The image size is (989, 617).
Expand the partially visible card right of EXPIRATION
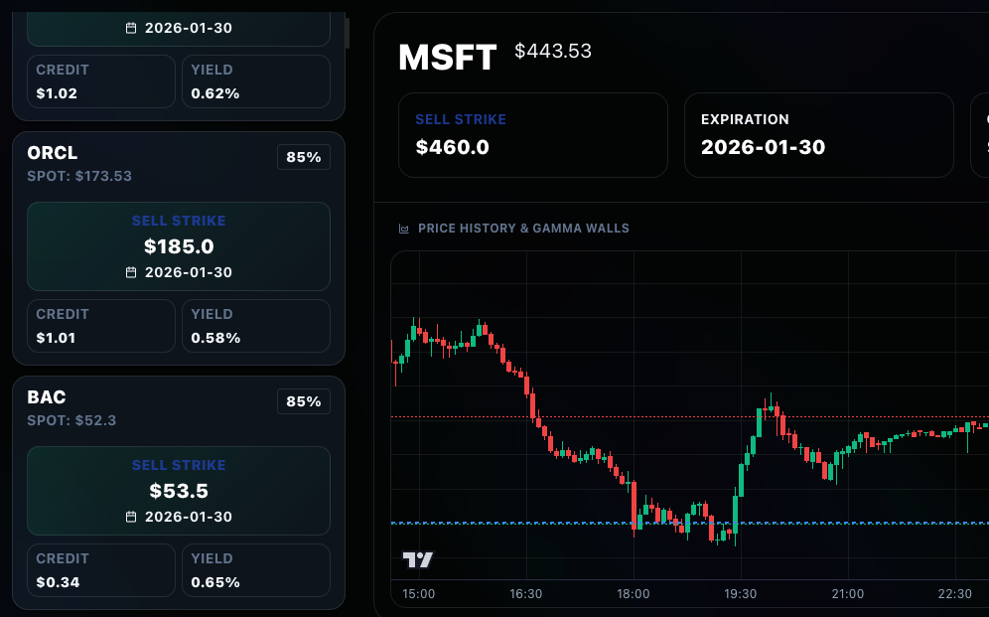point(982,135)
